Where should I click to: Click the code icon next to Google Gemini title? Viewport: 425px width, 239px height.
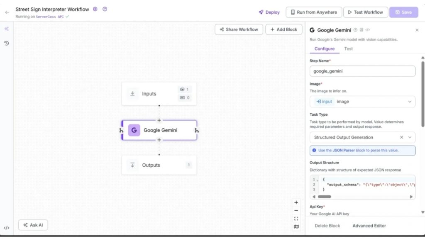point(368,30)
